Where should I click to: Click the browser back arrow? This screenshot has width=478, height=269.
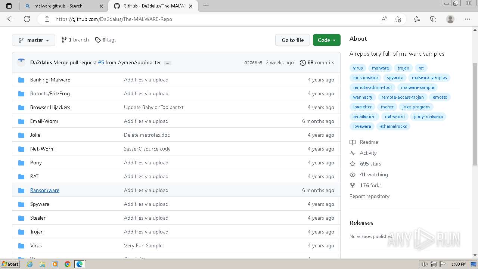[x=10, y=19]
